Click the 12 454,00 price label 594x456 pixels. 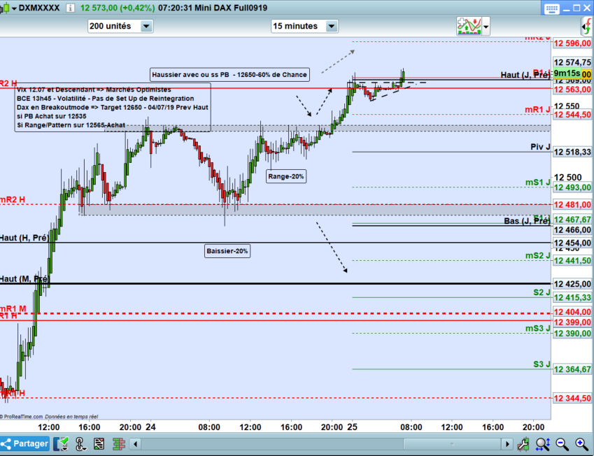[572, 243]
